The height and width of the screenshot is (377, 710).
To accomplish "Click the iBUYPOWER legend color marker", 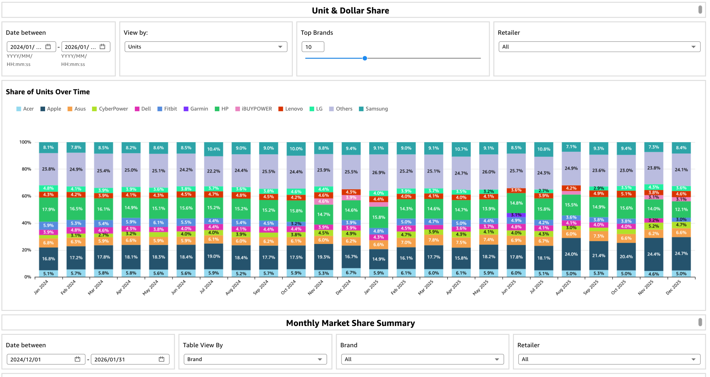I will (x=237, y=109).
